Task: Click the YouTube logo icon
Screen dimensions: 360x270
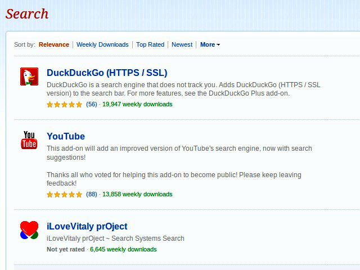Action: [x=29, y=140]
